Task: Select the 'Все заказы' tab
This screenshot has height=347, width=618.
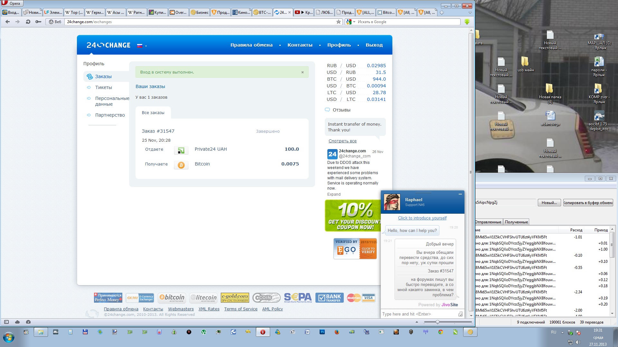Action: click(153, 113)
